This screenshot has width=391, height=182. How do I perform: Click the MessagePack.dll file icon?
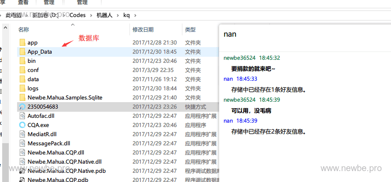22,144
